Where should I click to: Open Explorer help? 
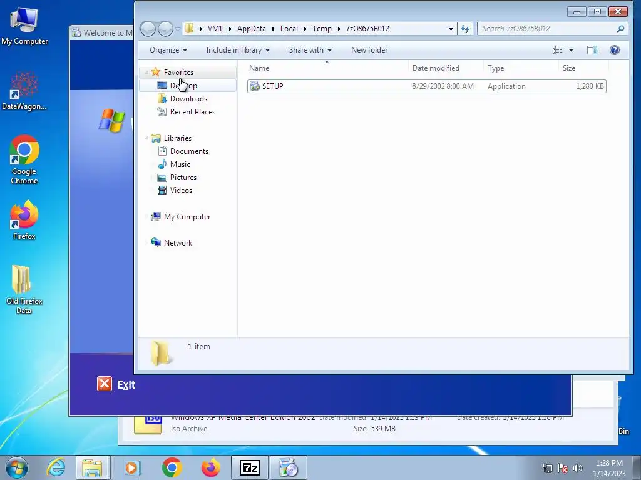tap(615, 50)
